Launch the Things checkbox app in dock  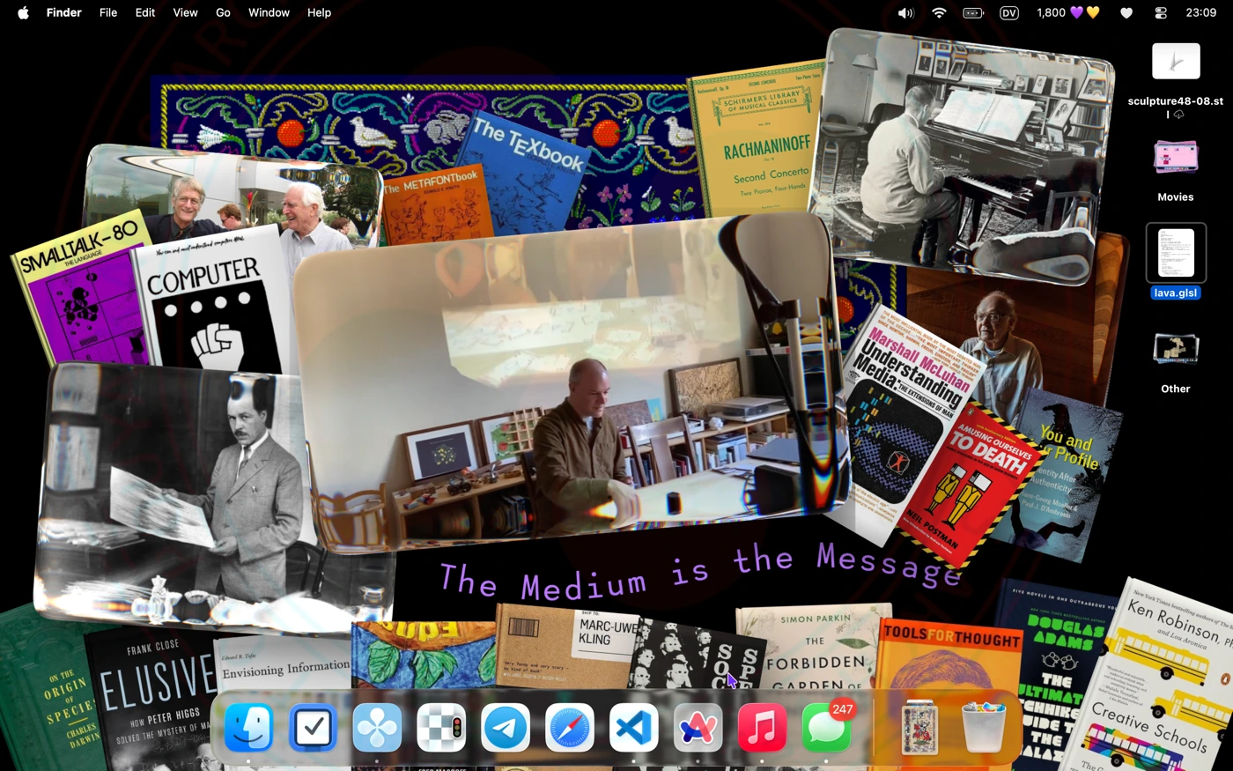pos(313,728)
